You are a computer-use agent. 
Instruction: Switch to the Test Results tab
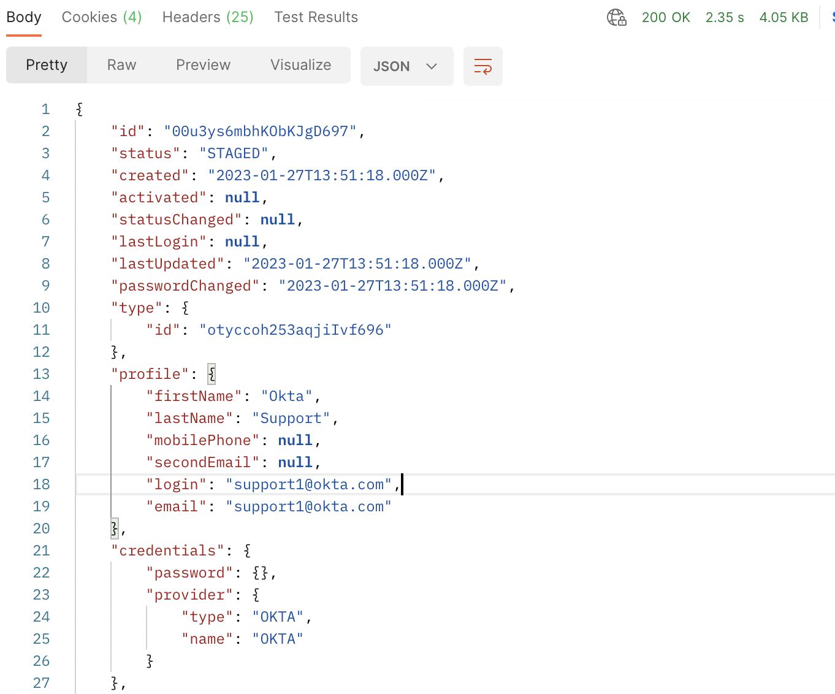click(x=316, y=17)
